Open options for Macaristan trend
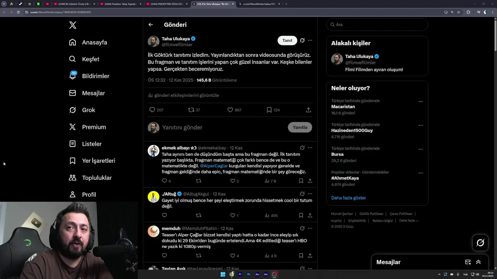 tap(421, 102)
